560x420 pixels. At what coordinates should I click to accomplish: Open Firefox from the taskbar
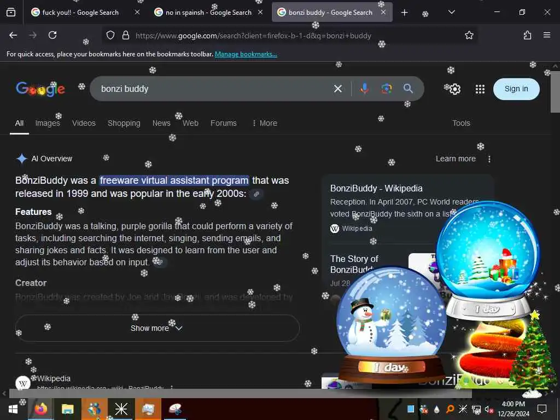click(40, 409)
